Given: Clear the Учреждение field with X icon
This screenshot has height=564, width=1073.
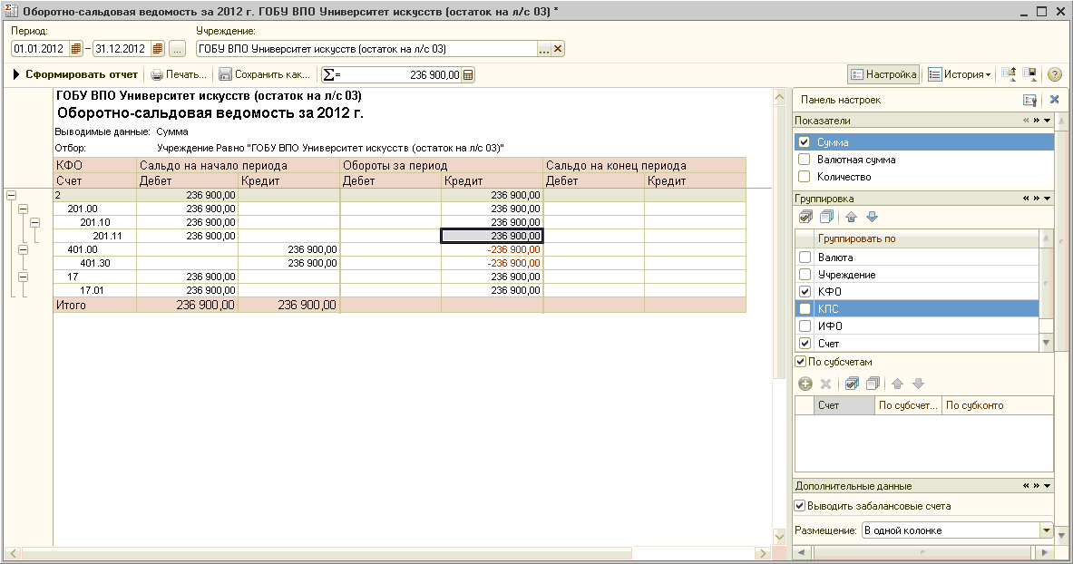Looking at the screenshot, I should pos(558,49).
